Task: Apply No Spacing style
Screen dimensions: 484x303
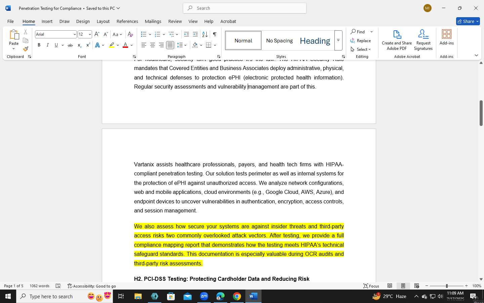Action: pyautogui.click(x=279, y=41)
